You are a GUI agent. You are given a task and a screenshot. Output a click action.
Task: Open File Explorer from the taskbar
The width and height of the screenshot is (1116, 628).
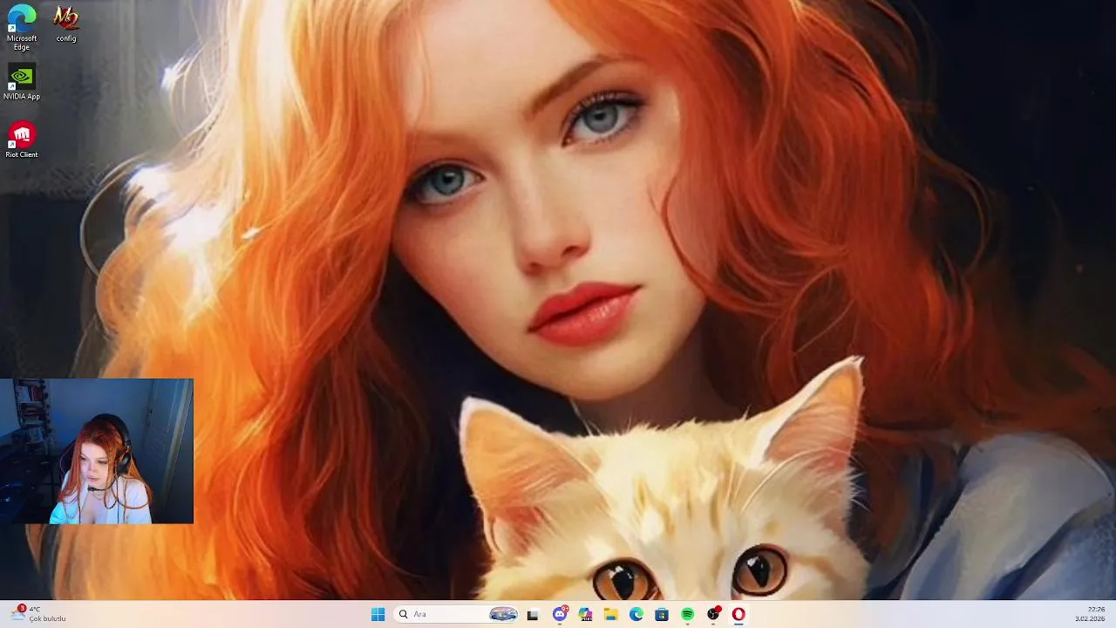point(611,614)
